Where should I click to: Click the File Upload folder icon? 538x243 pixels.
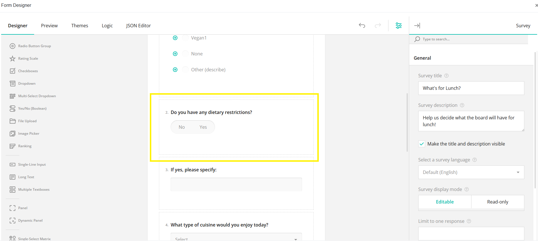coord(13,121)
